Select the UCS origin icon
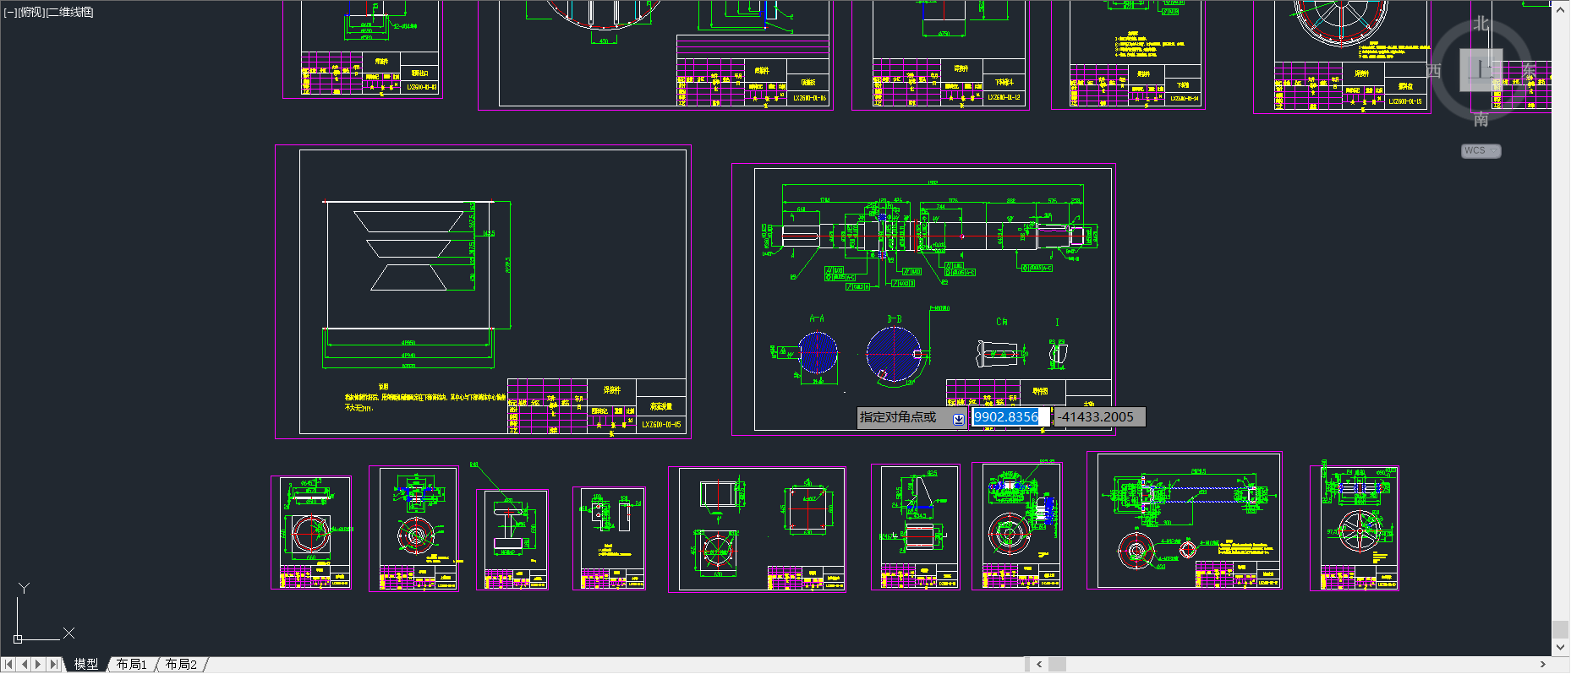Screen dimensions: 1571x674 tap(18, 639)
